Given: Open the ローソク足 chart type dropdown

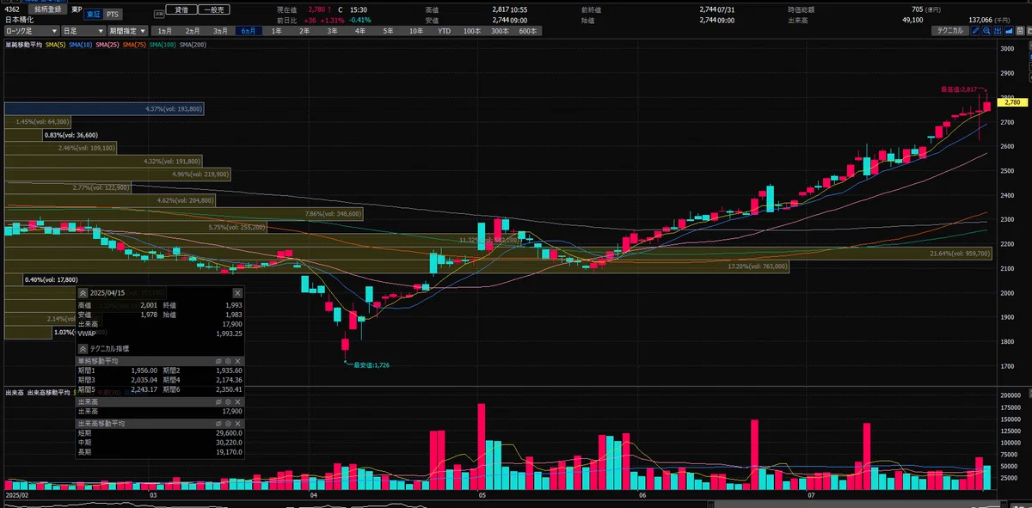Looking at the screenshot, I should click(31, 30).
